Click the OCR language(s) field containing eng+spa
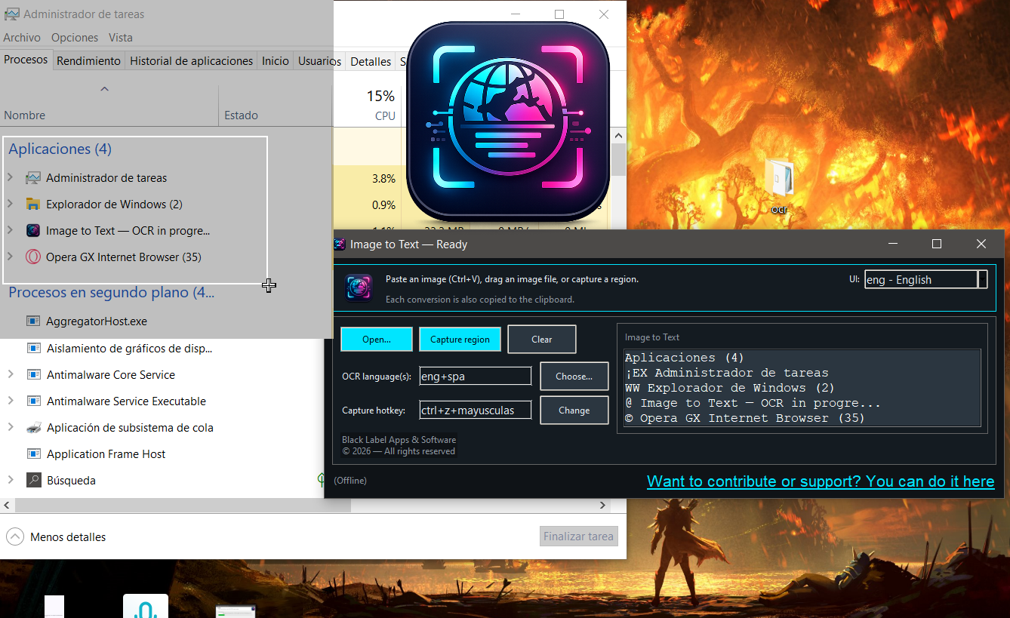Screen dimensions: 1010x618 coord(476,376)
